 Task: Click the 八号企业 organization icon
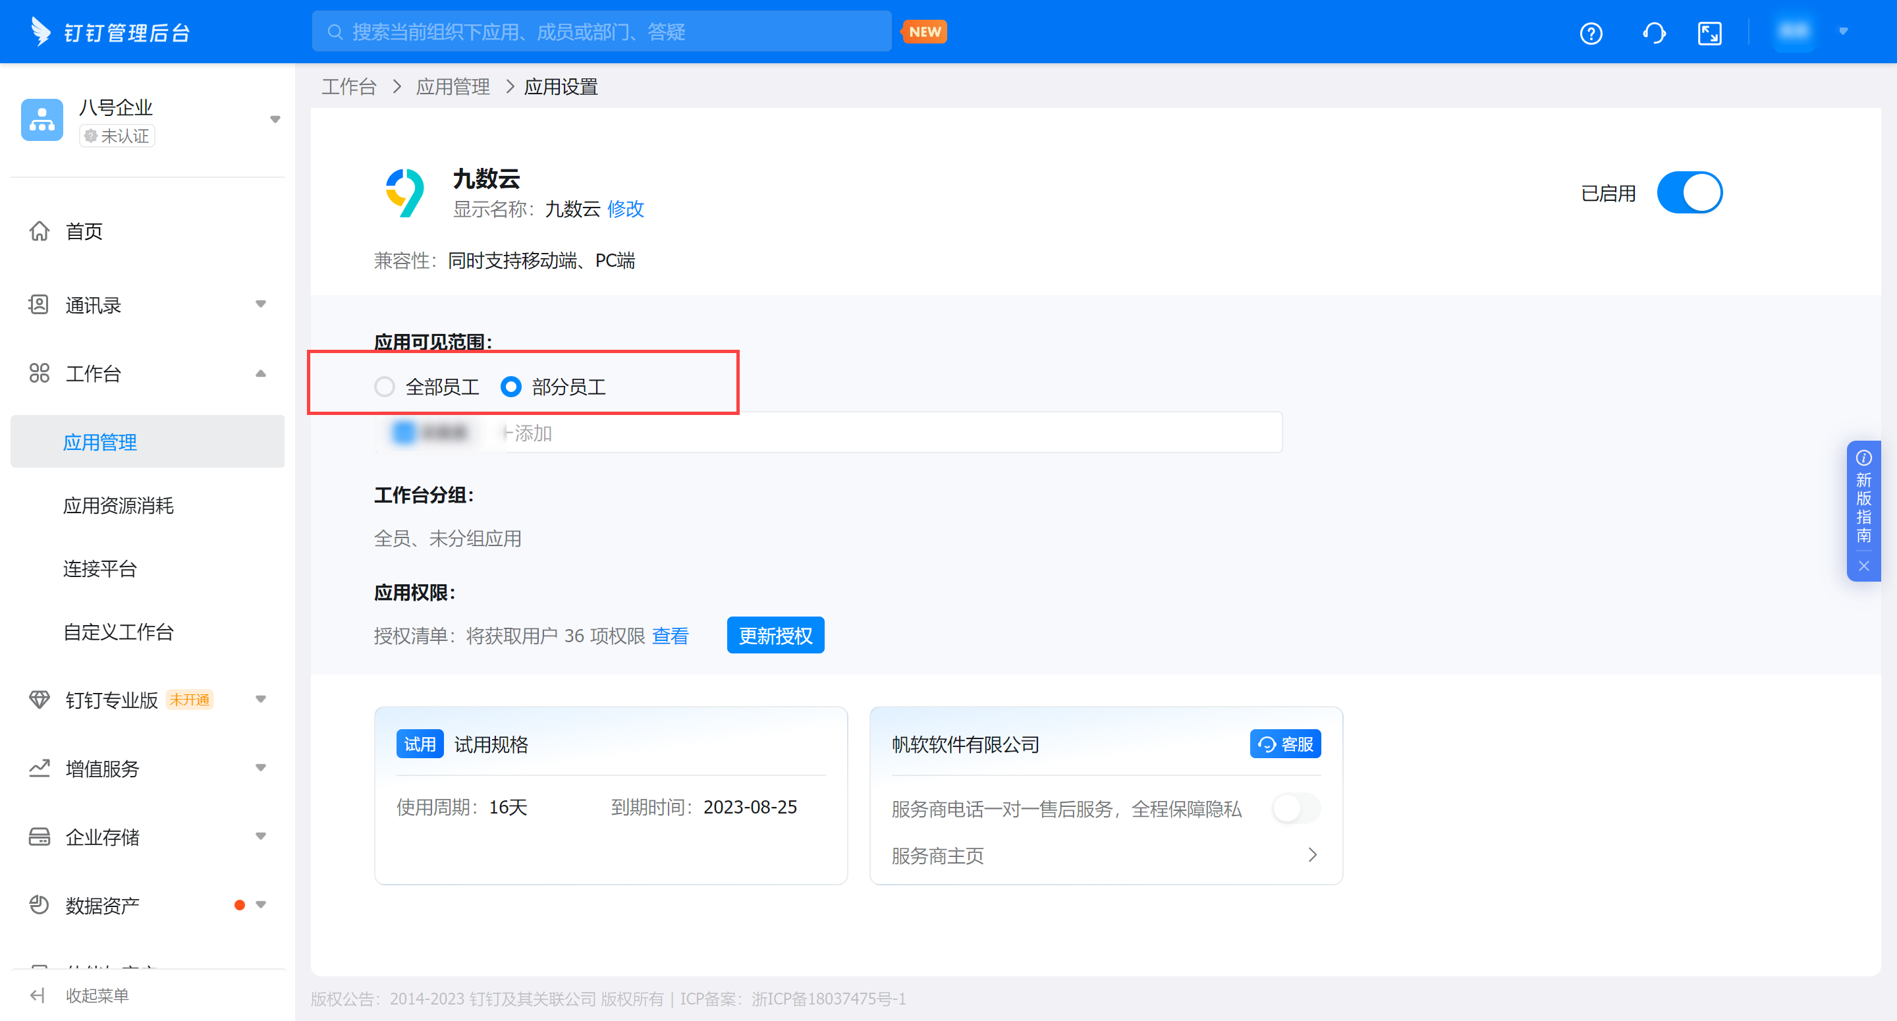42,119
